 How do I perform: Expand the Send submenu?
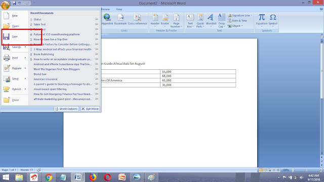click(x=25, y=79)
